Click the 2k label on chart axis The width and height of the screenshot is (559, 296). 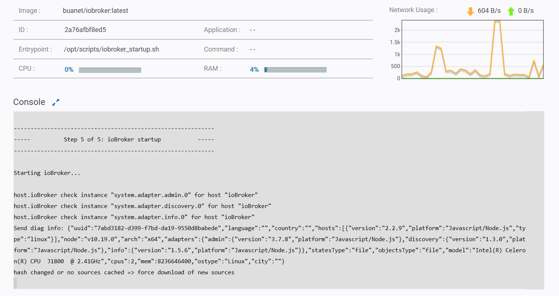tap(397, 30)
